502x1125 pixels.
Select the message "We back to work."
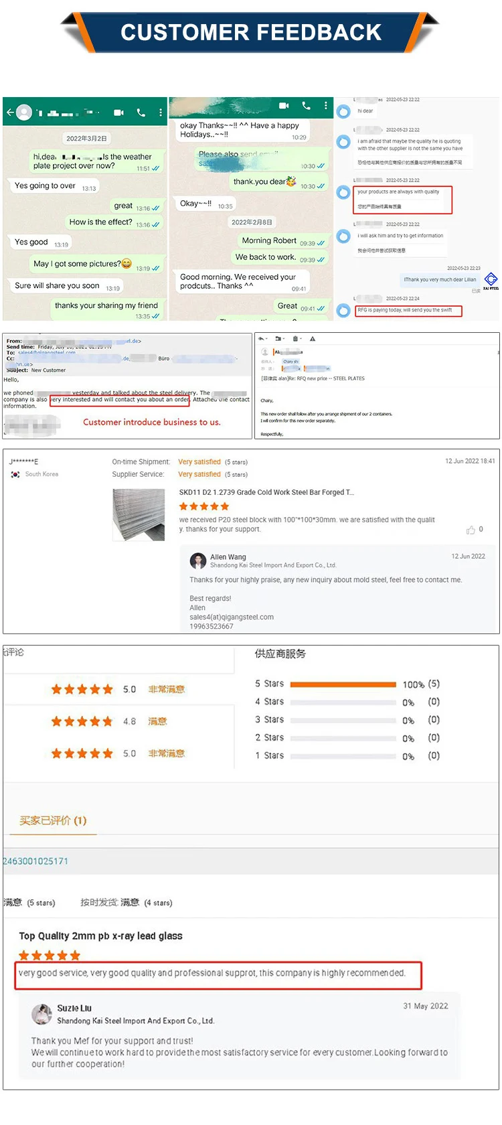tap(279, 257)
